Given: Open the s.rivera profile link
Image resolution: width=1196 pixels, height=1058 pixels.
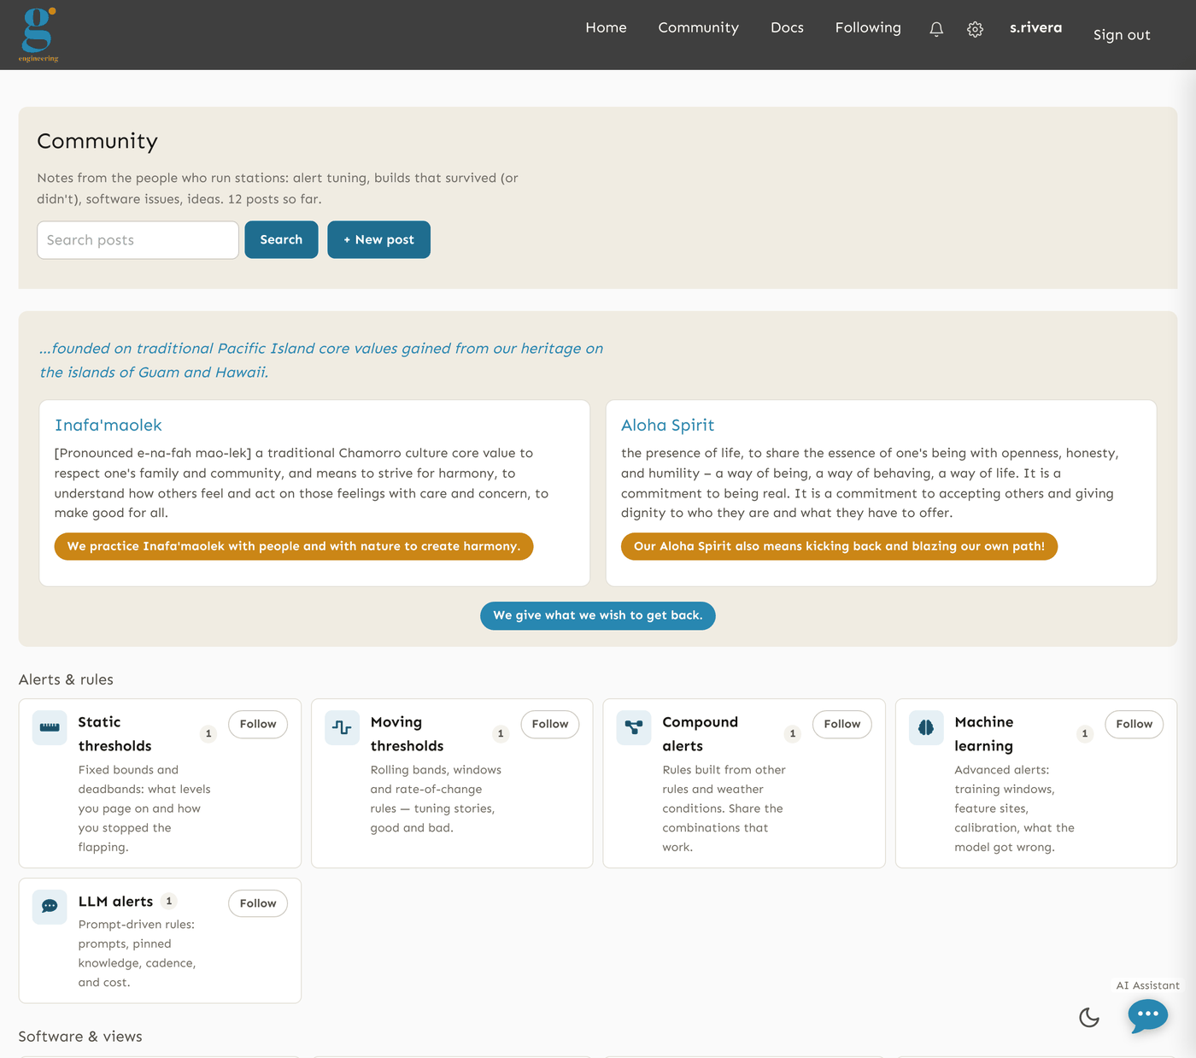Looking at the screenshot, I should pyautogui.click(x=1035, y=27).
